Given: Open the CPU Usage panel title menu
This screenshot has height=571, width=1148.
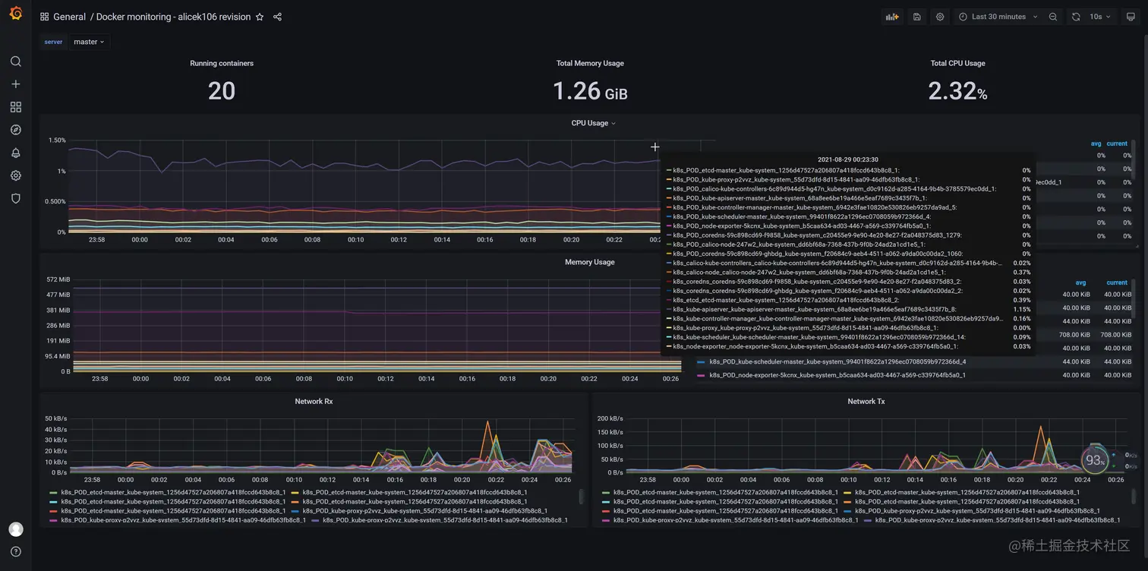Looking at the screenshot, I should tap(593, 123).
